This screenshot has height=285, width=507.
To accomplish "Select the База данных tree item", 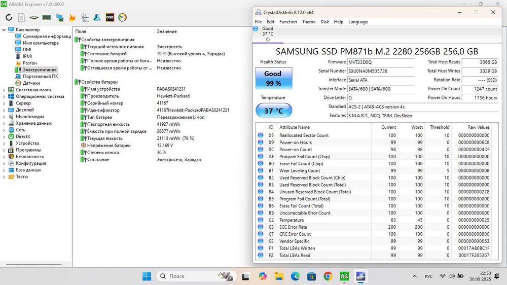I will (28, 170).
